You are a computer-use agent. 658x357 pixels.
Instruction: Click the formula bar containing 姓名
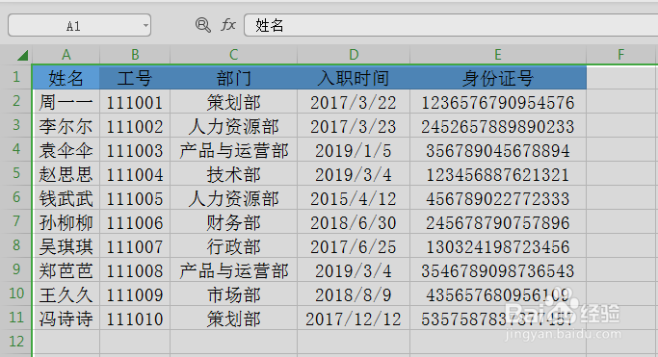tap(451, 25)
